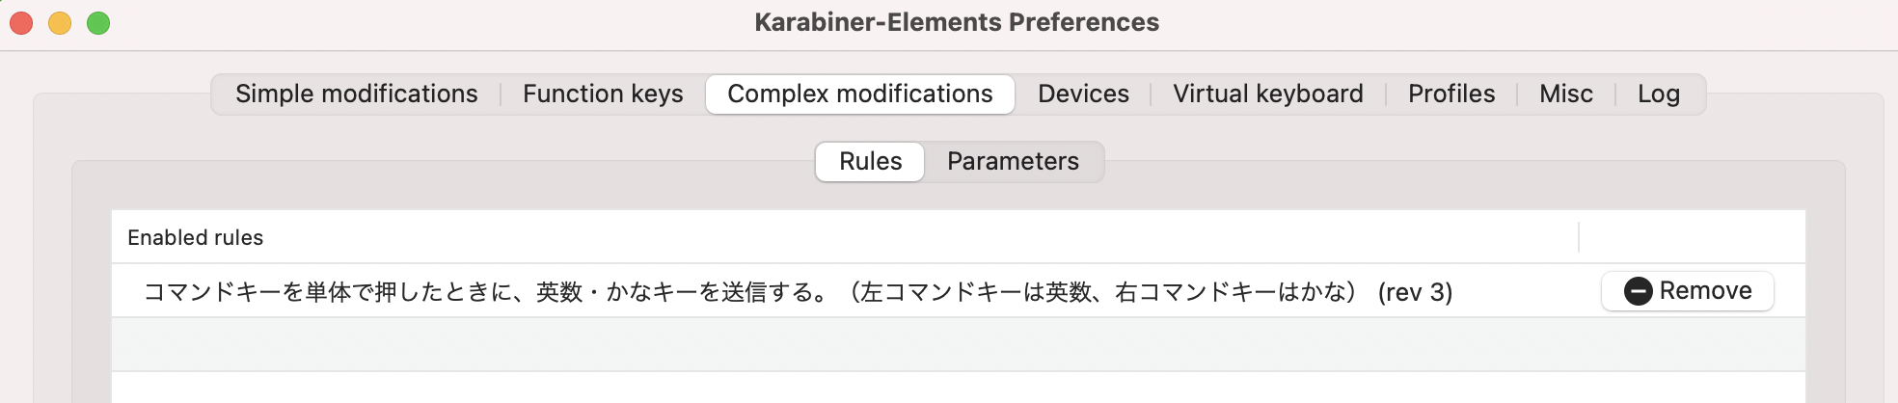Select the Rules segment
1898x403 pixels.
pos(870,161)
